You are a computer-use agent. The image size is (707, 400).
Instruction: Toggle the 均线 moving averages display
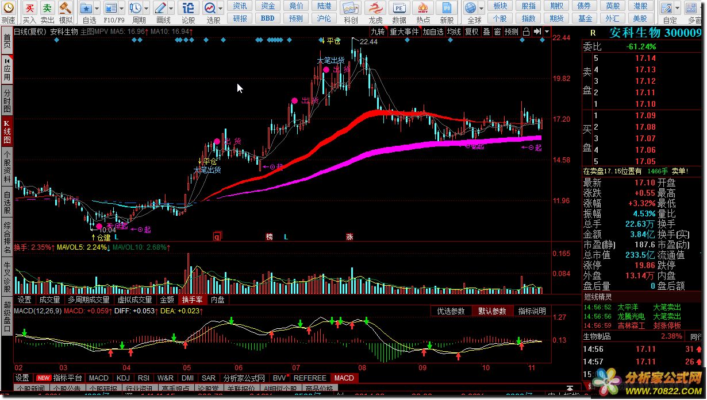454,32
